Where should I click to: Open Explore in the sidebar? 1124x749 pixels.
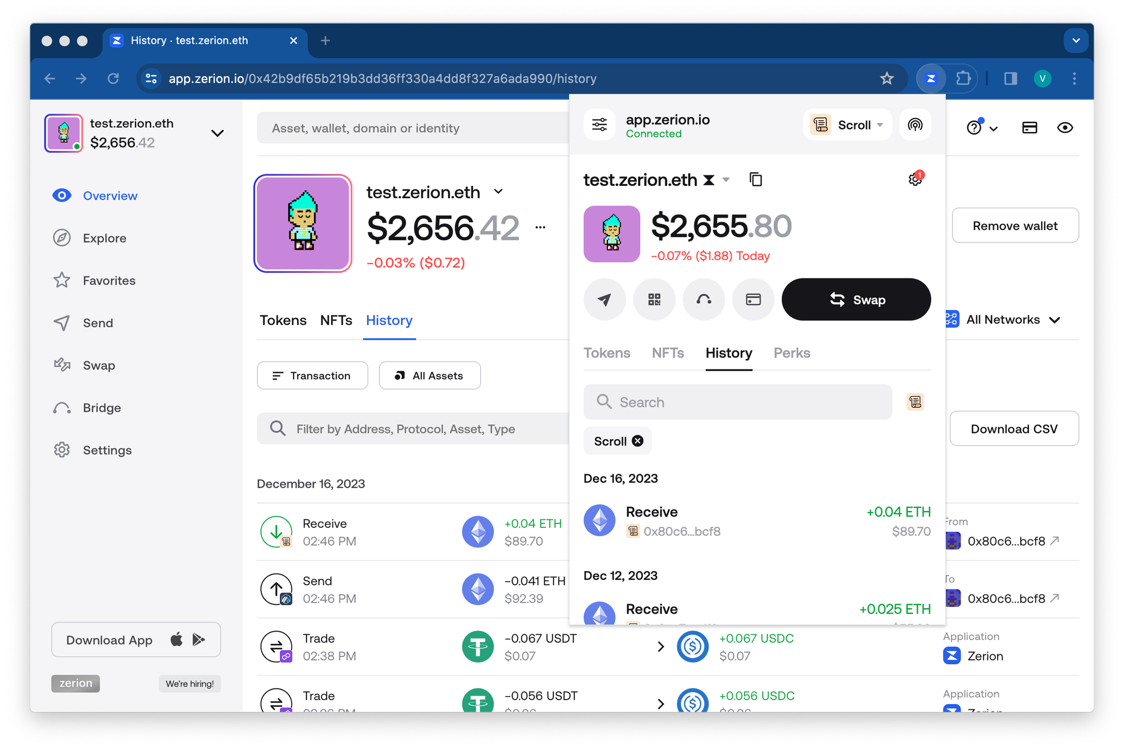click(x=89, y=238)
